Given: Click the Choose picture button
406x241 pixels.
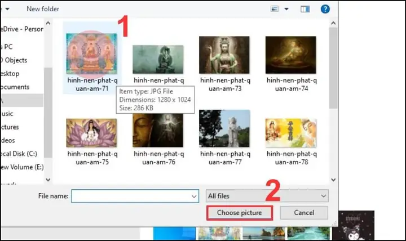Looking at the screenshot, I should pos(240,213).
